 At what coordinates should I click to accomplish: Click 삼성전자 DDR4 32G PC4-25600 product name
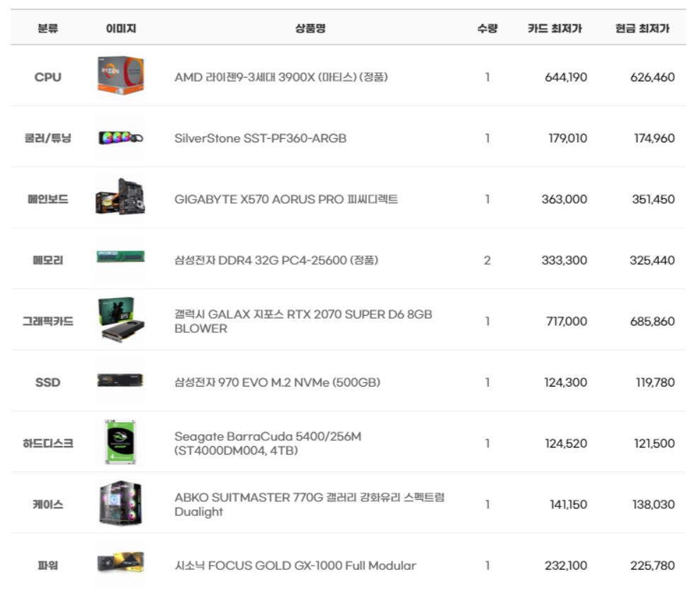coord(276,261)
